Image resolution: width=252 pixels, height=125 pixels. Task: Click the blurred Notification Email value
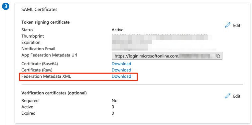pyautogui.click(x=164, y=48)
